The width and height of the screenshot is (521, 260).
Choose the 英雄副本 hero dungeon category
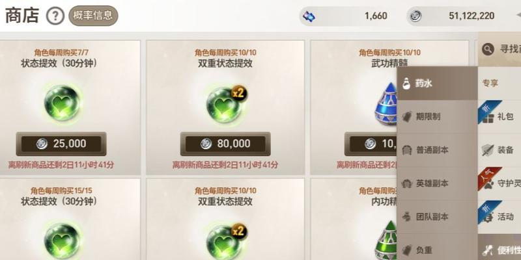coord(437,183)
